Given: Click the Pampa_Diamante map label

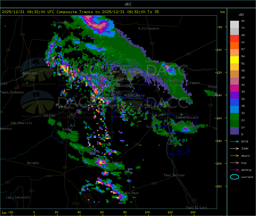Looking at the screenshot, I should [x=12, y=92].
